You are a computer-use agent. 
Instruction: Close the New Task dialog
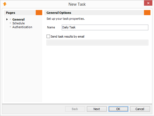coord(148,3)
